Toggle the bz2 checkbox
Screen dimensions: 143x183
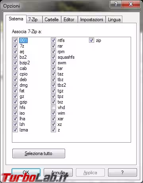[15, 57]
